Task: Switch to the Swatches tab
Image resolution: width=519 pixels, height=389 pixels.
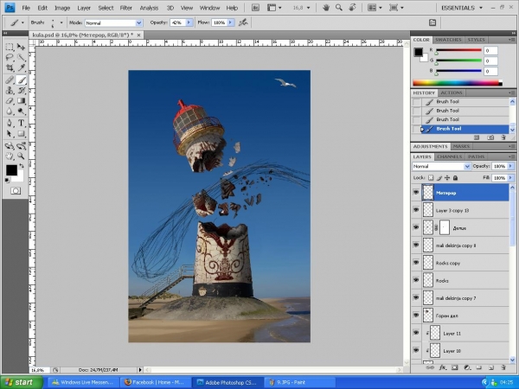Action: [x=448, y=40]
